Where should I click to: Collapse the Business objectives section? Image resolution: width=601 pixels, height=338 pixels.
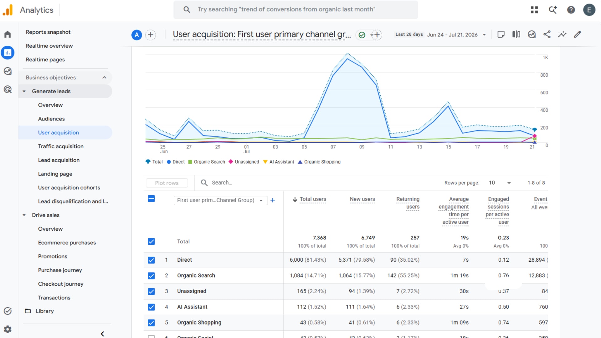pyautogui.click(x=104, y=78)
